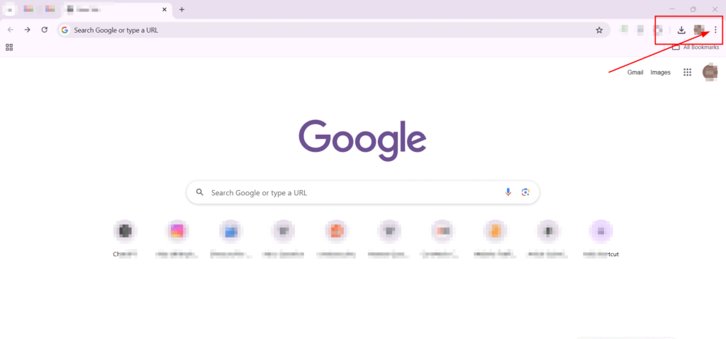Open the Images link
Viewport: 726px width, 339px height.
tap(660, 72)
